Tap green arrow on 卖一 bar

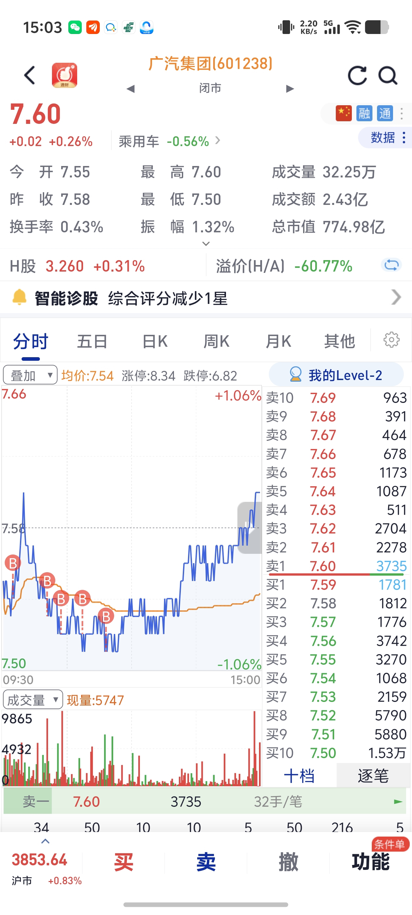(398, 801)
